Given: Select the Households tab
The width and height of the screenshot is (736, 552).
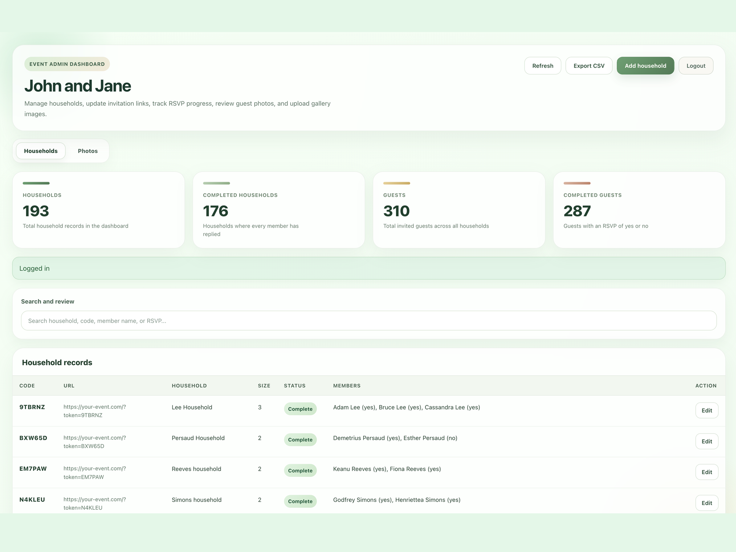Looking at the screenshot, I should [41, 151].
